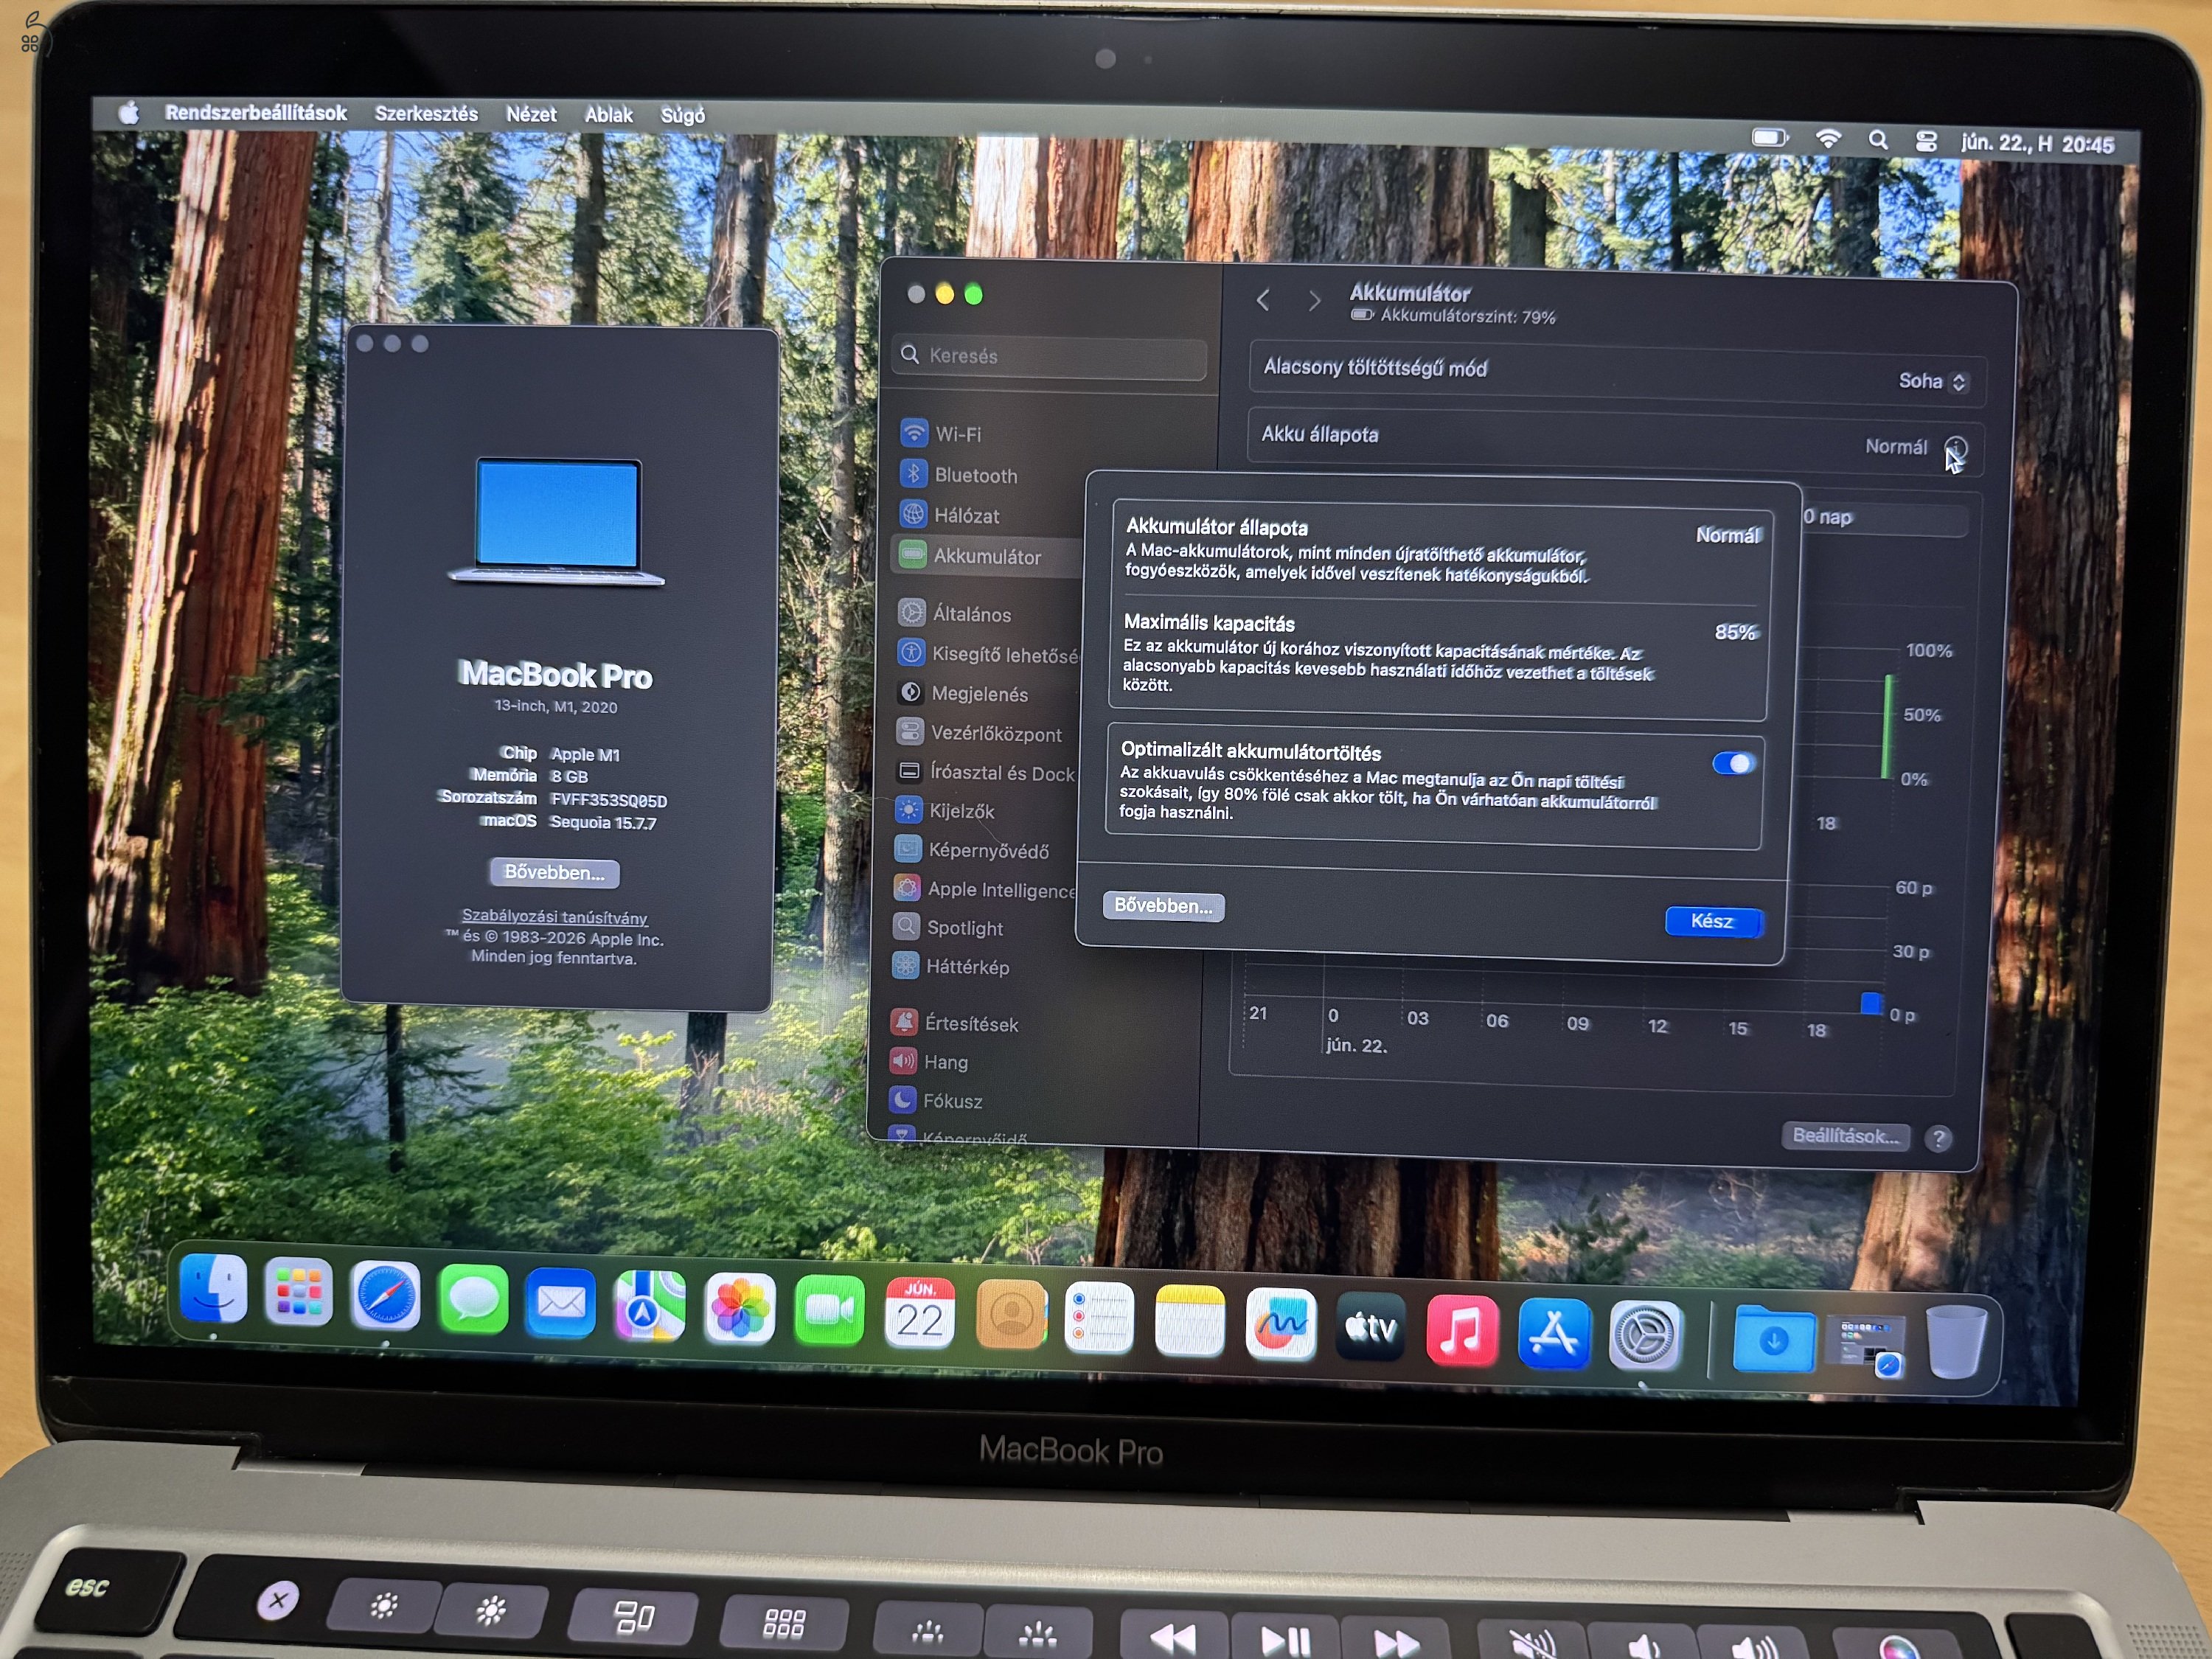2212x1659 pixels.
Task: Click battery status icon in menu bar
Action: point(1769,137)
